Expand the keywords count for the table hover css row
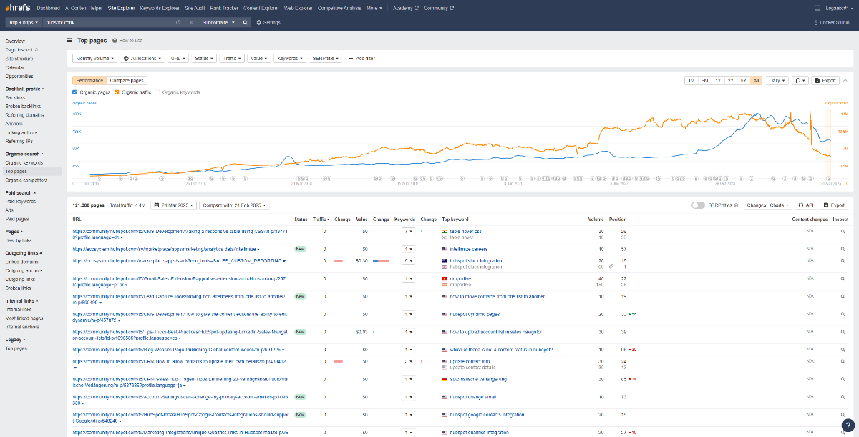The width and height of the screenshot is (859, 437). point(409,232)
